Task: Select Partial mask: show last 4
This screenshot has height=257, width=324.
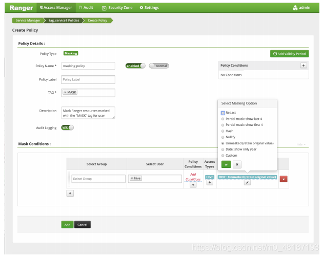Action: click(222, 119)
